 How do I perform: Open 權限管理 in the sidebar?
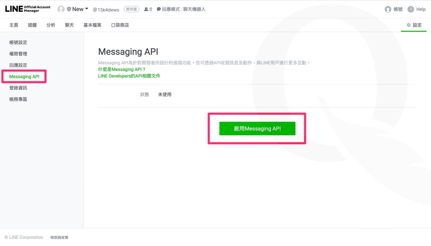click(x=18, y=54)
